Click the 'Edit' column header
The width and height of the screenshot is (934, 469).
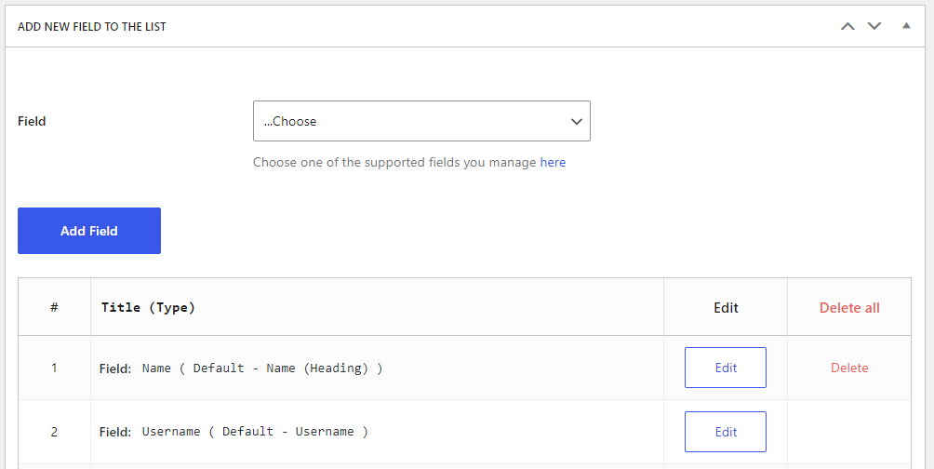coord(726,307)
